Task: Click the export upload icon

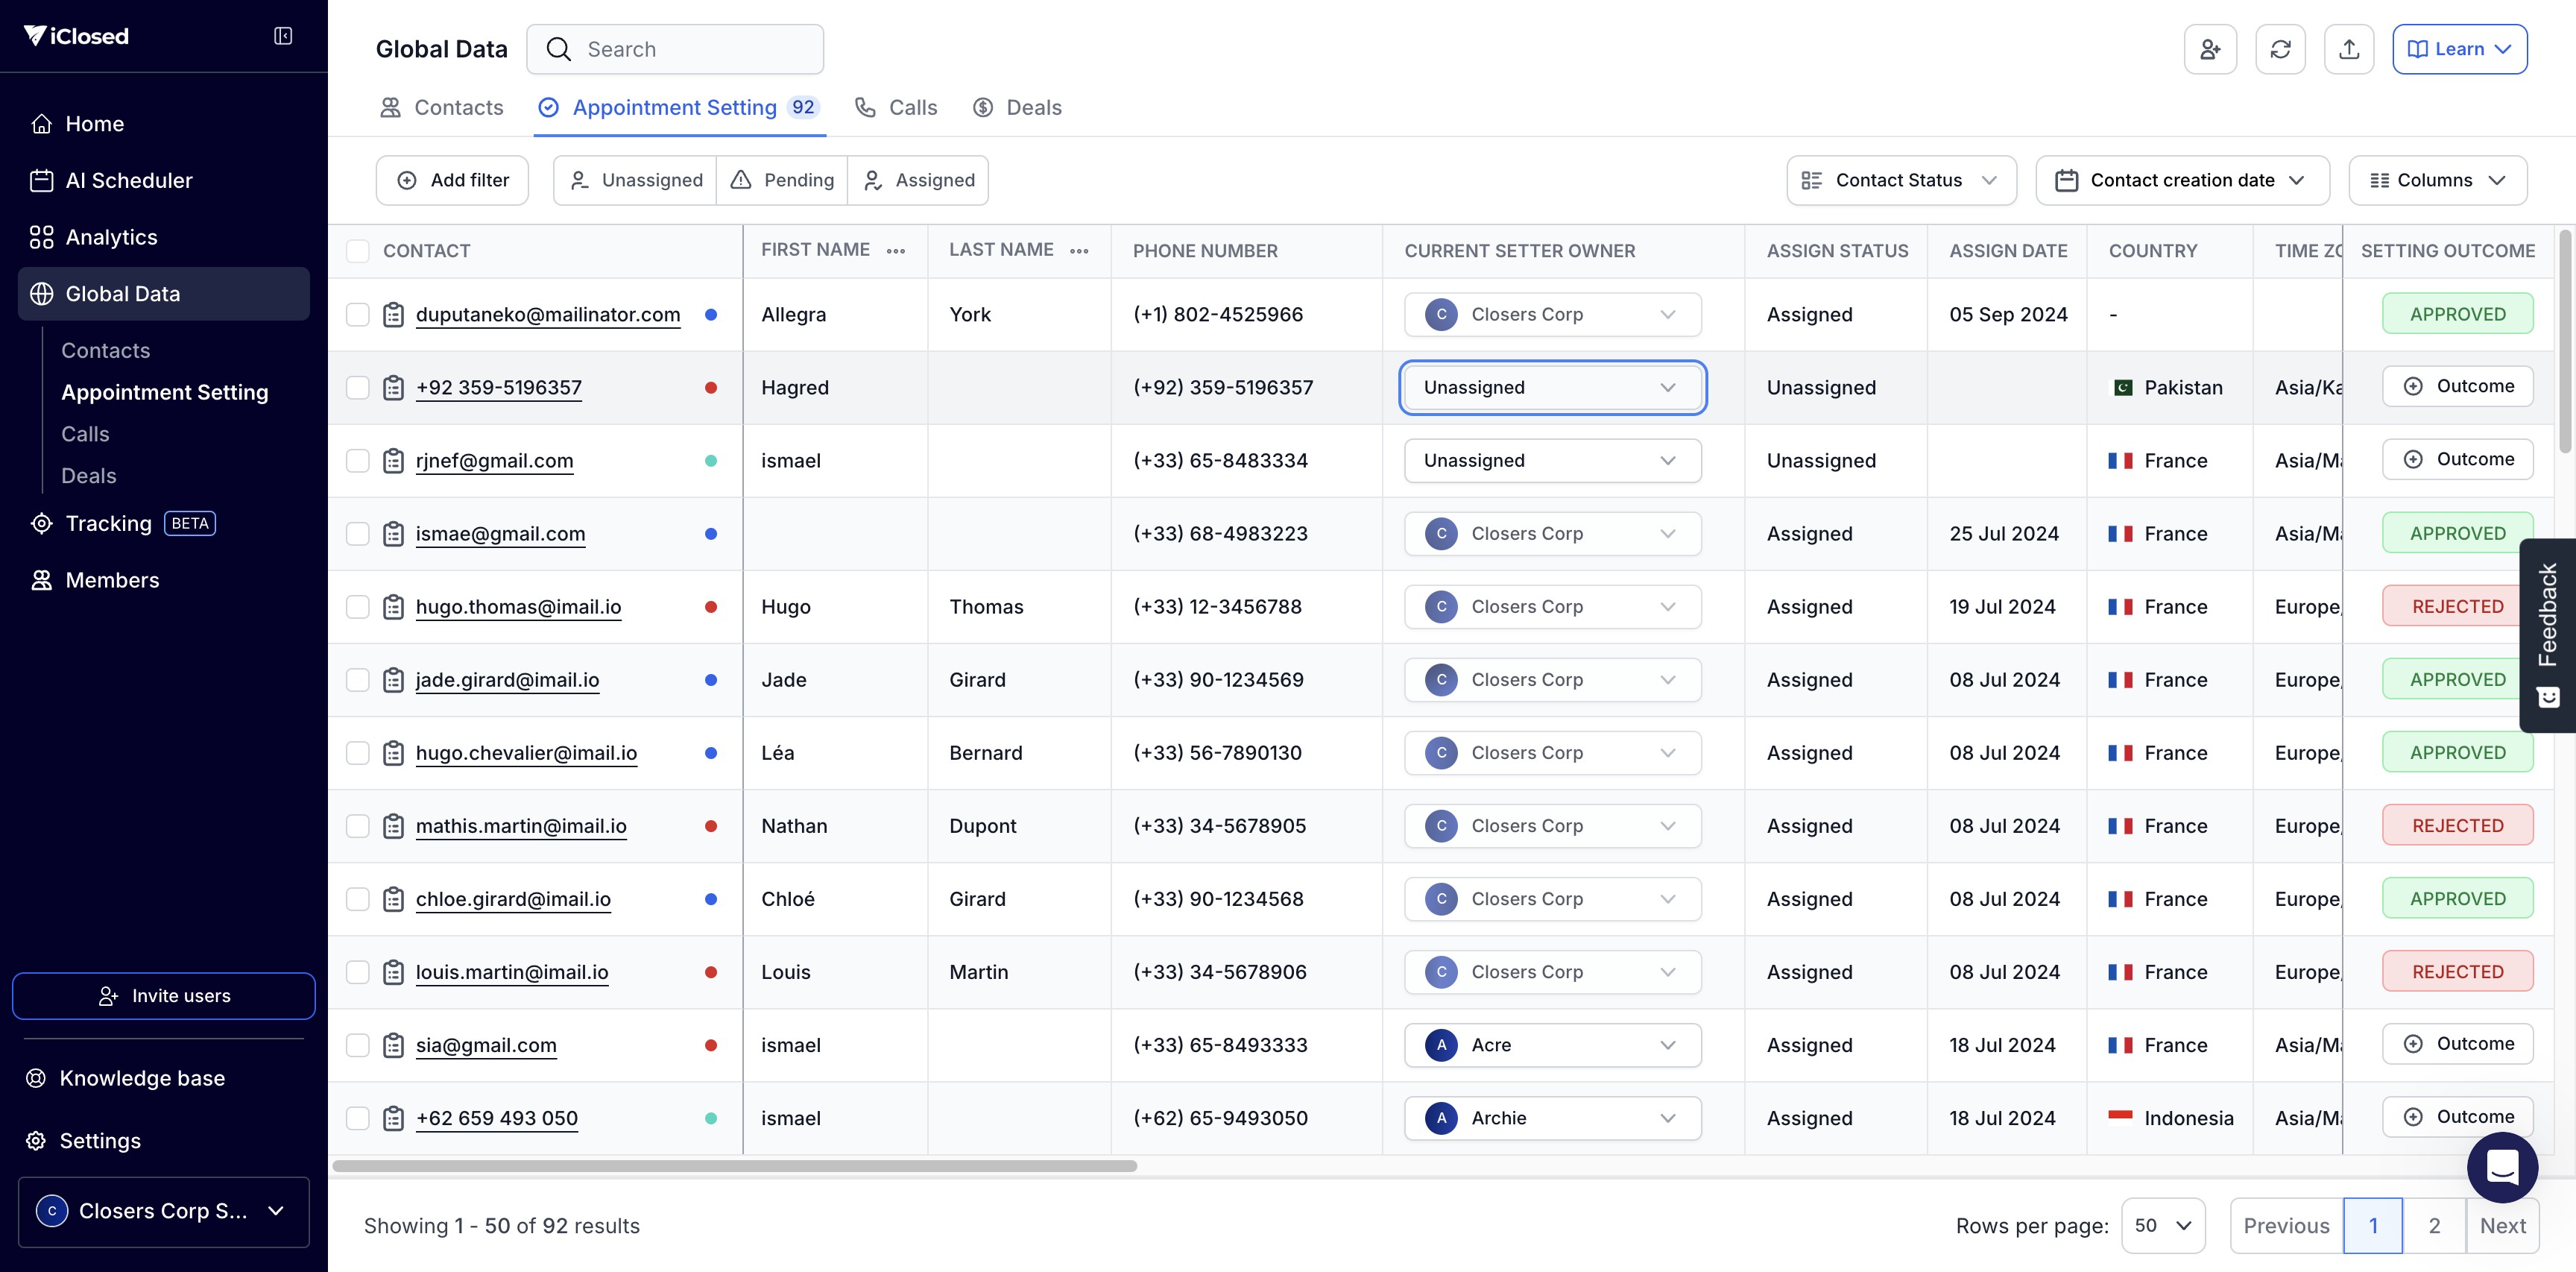Action: point(2349,49)
